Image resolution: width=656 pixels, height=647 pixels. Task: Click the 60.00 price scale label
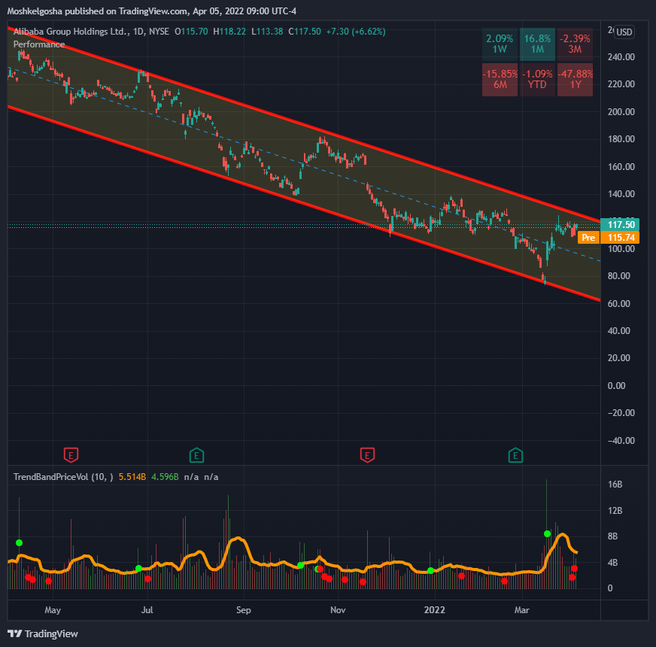coord(619,304)
